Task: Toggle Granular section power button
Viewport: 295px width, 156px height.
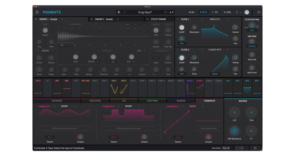Action: coord(98,51)
